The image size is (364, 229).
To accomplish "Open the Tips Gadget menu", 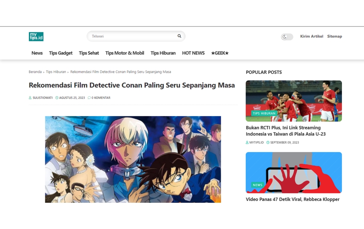I will pyautogui.click(x=61, y=53).
